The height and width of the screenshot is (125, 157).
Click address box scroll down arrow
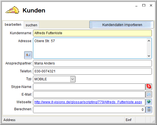tap(149, 56)
